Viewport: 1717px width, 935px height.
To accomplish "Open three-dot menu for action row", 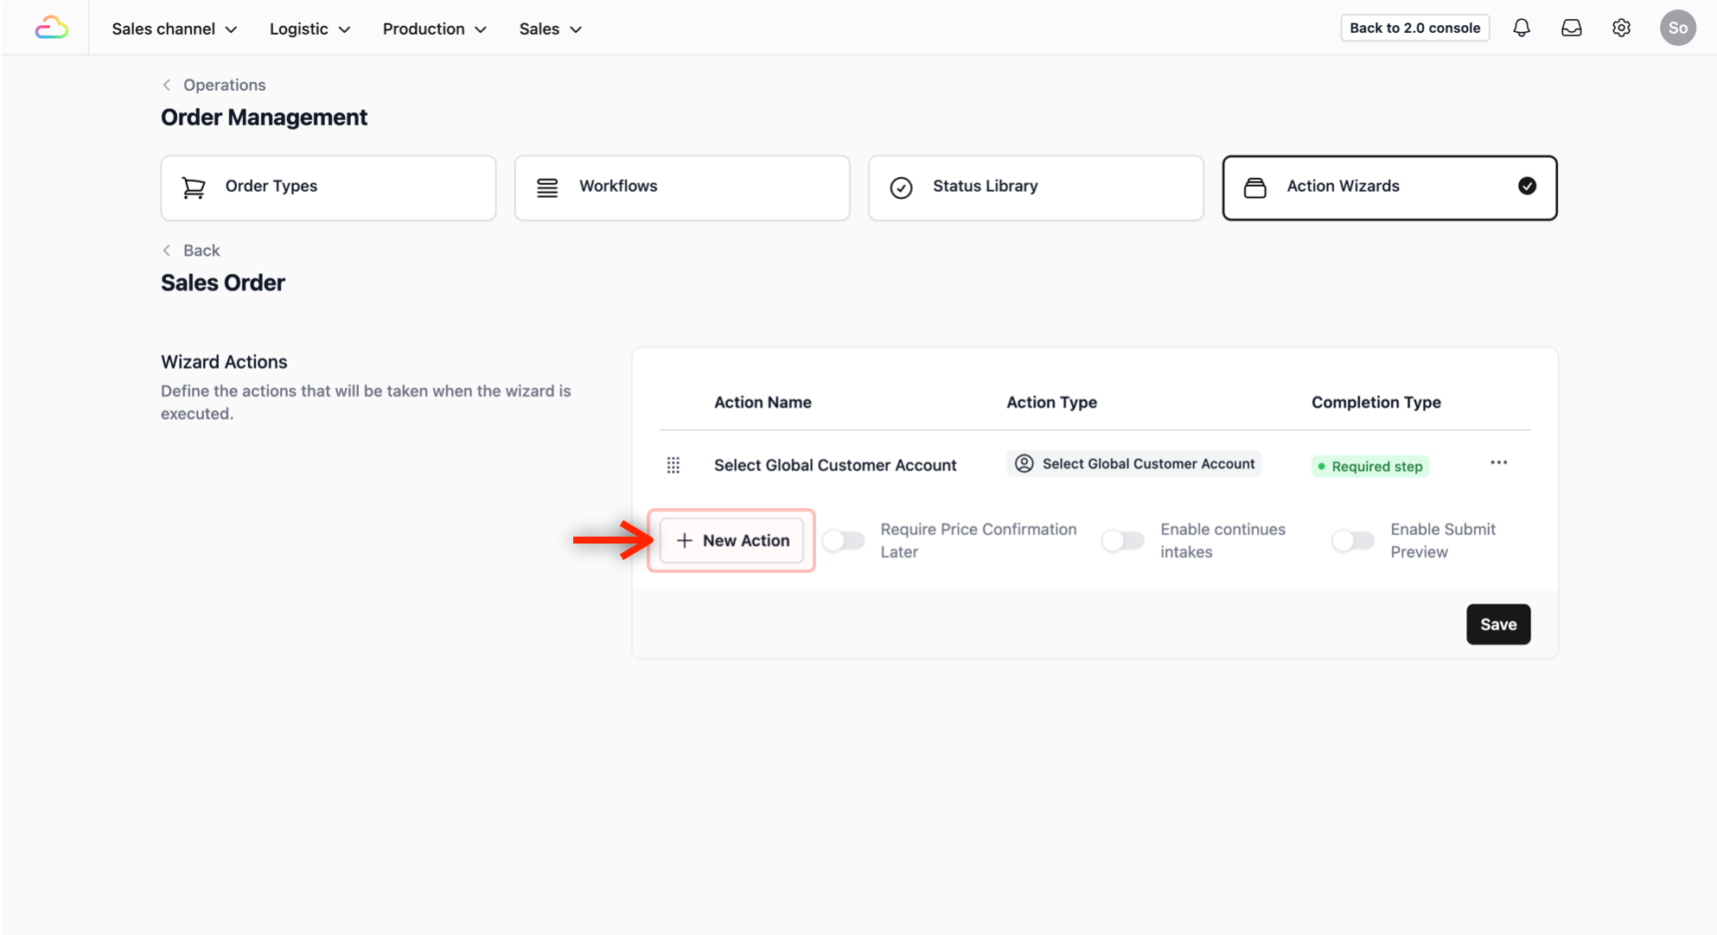I will 1498,463.
